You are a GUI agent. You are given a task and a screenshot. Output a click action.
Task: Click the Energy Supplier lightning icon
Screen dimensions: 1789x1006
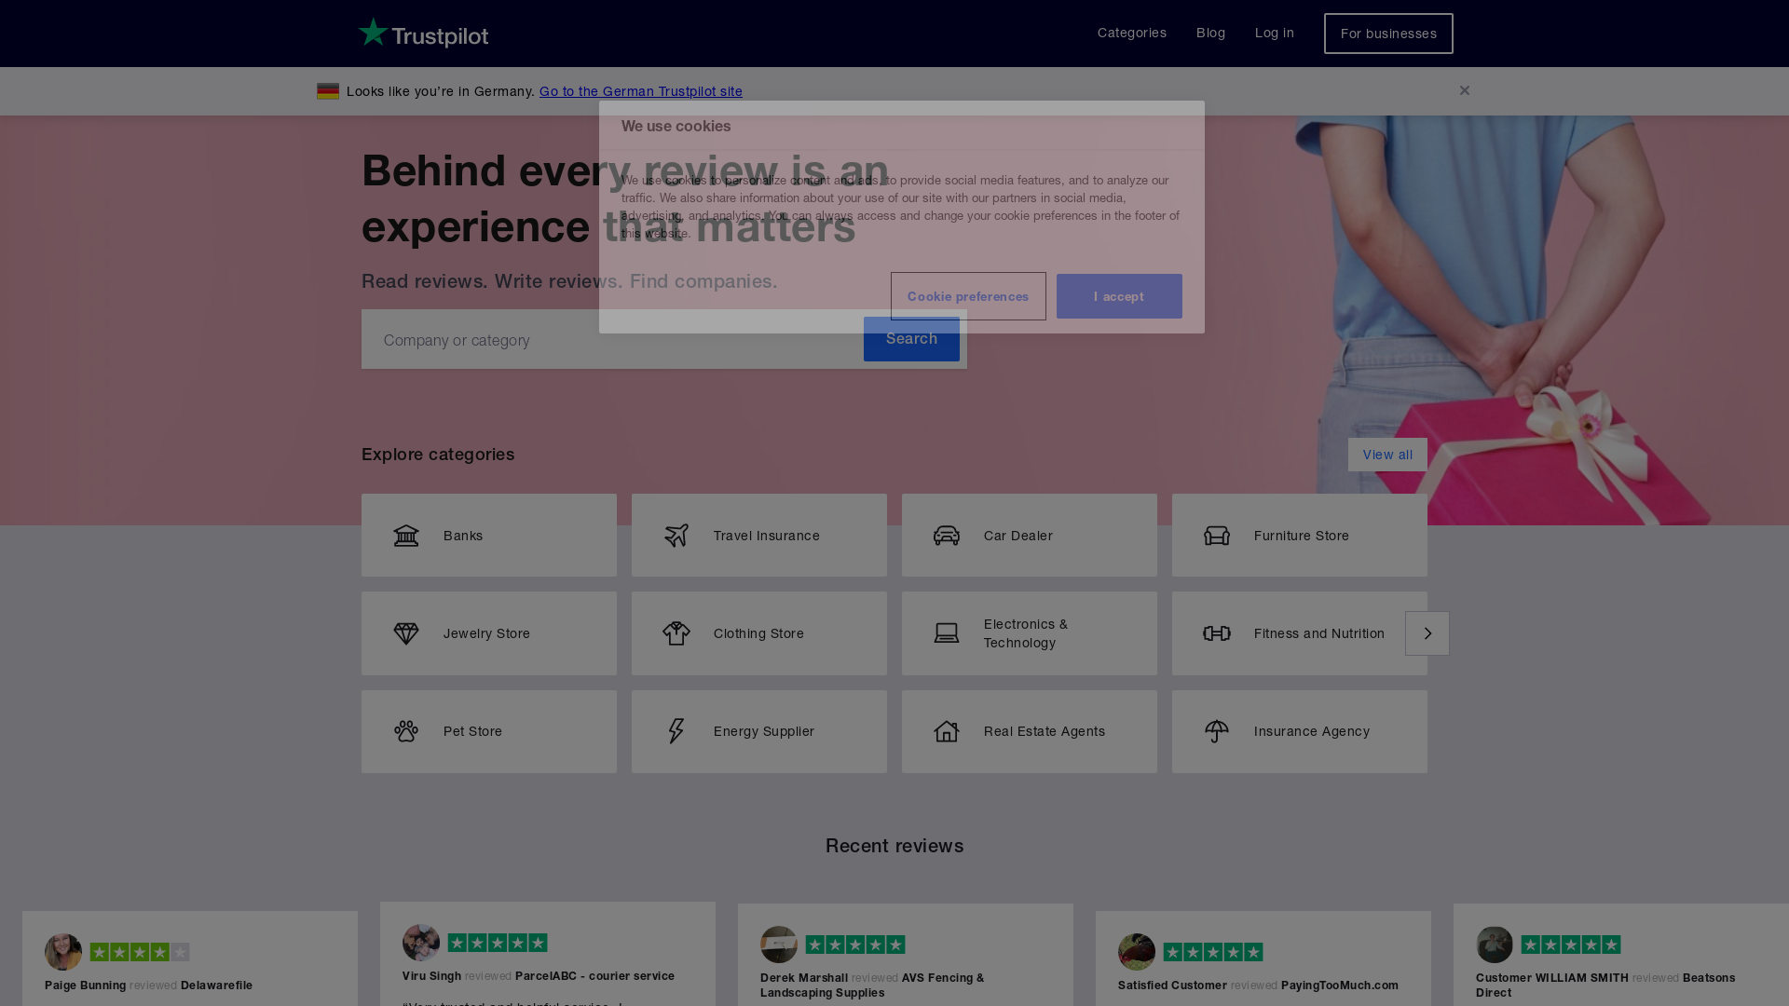pyautogui.click(x=676, y=731)
